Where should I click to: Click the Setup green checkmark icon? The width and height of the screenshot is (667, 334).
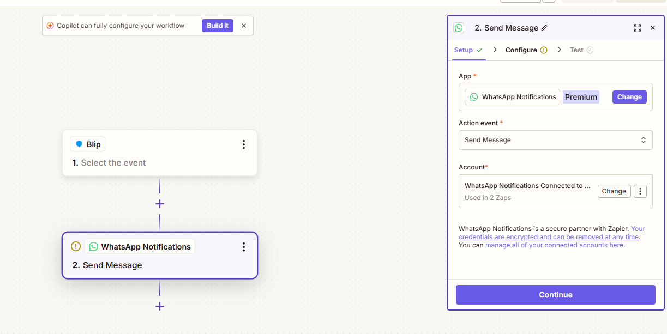479,50
